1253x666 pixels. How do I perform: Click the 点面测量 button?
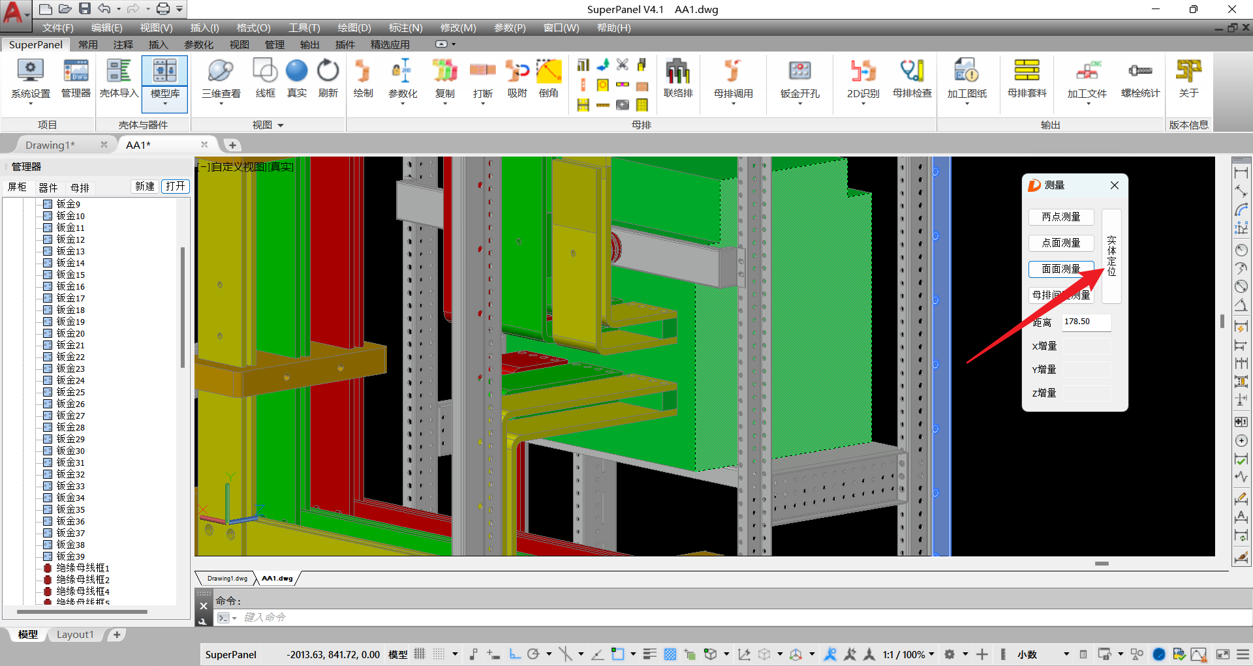1061,243
